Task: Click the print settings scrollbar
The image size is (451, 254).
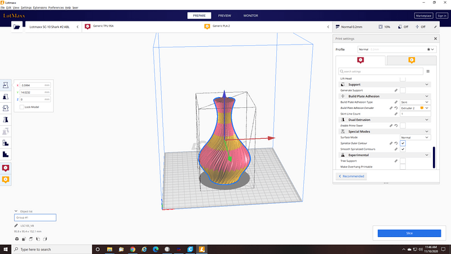Action: point(434,157)
